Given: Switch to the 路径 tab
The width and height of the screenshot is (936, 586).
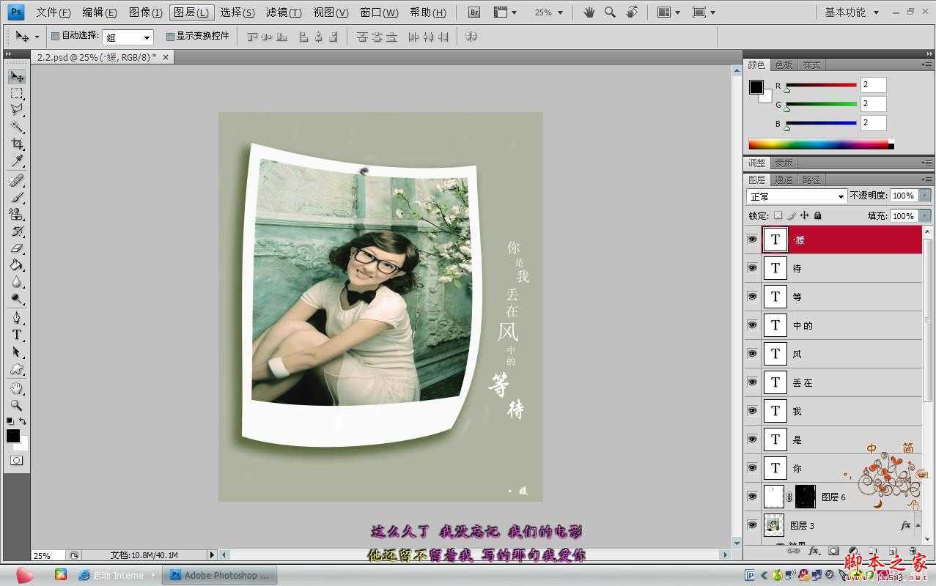Looking at the screenshot, I should (811, 179).
